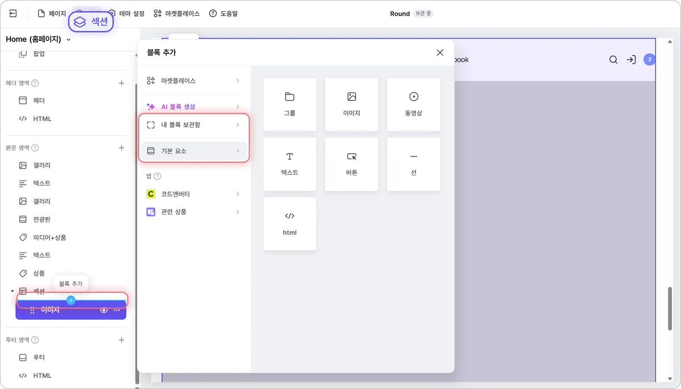Open the 기본 요소 category
Screen dimensions: 681x389
click(x=194, y=151)
